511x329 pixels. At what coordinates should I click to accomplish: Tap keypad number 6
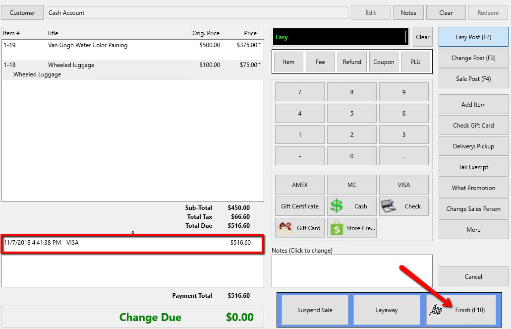[404, 113]
